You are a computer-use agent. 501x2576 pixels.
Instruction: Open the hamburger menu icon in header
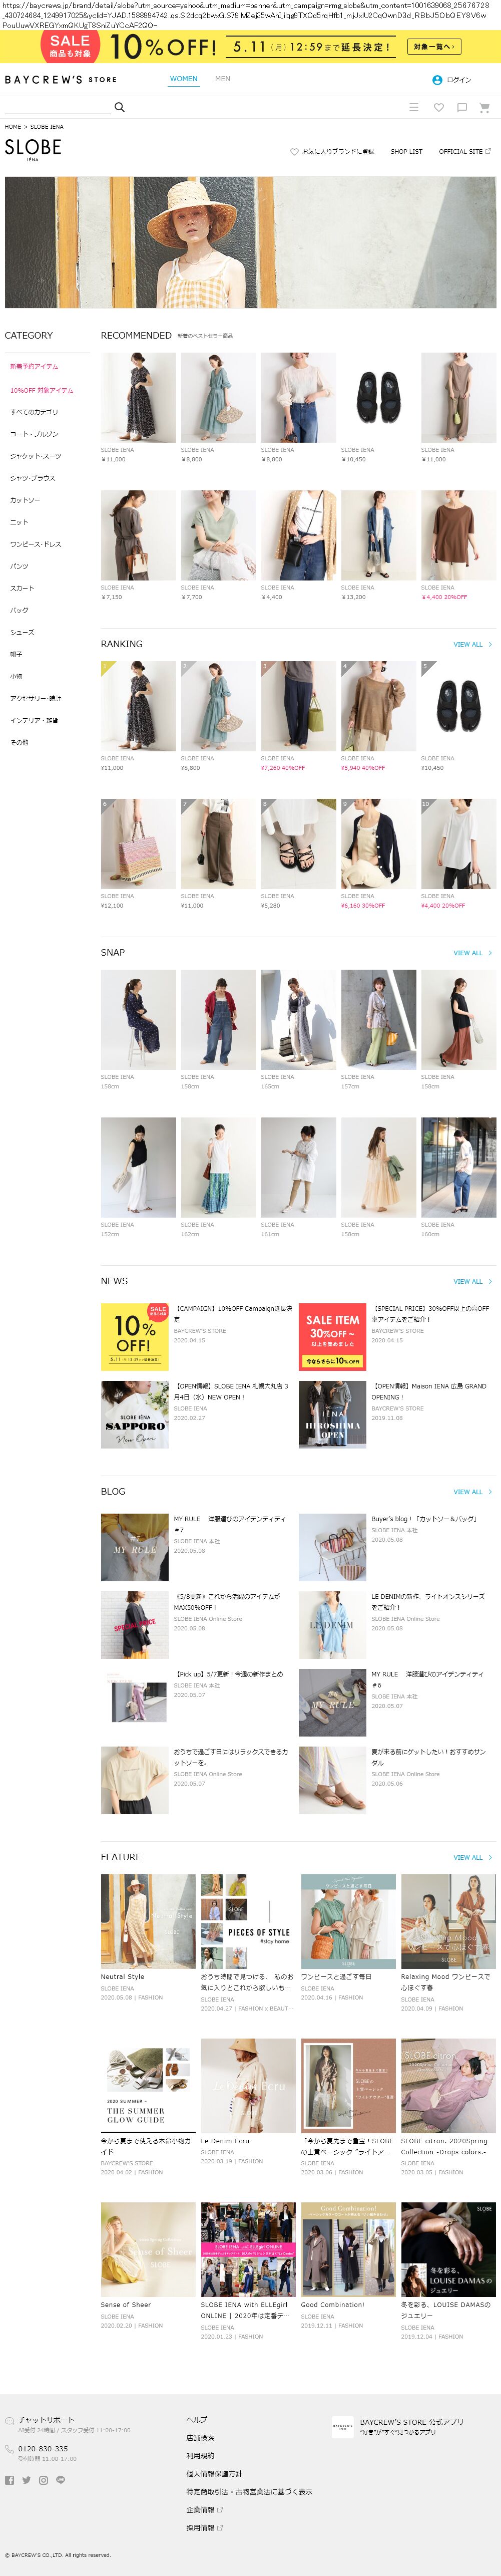(x=414, y=107)
